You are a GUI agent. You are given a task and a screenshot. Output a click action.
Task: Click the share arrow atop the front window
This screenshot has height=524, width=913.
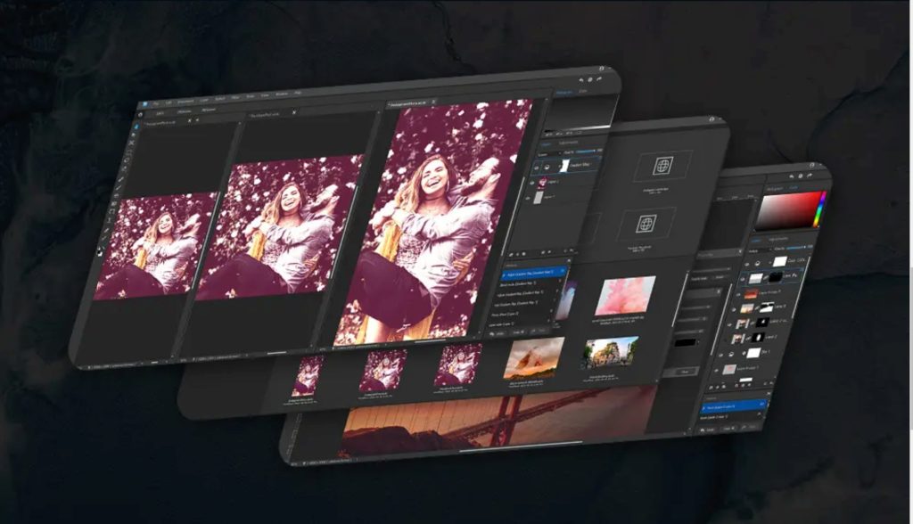pos(599,78)
